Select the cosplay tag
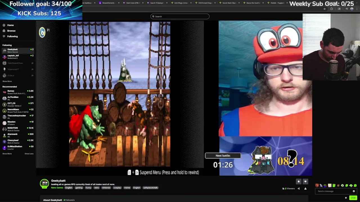 (117, 188)
